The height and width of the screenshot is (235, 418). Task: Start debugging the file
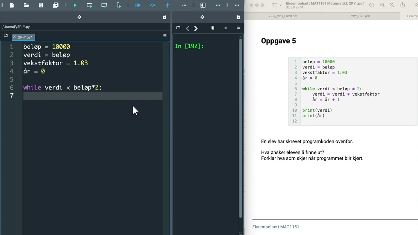(138, 5)
